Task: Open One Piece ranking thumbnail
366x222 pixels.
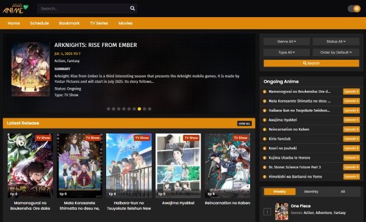Action: [x=281, y=212]
